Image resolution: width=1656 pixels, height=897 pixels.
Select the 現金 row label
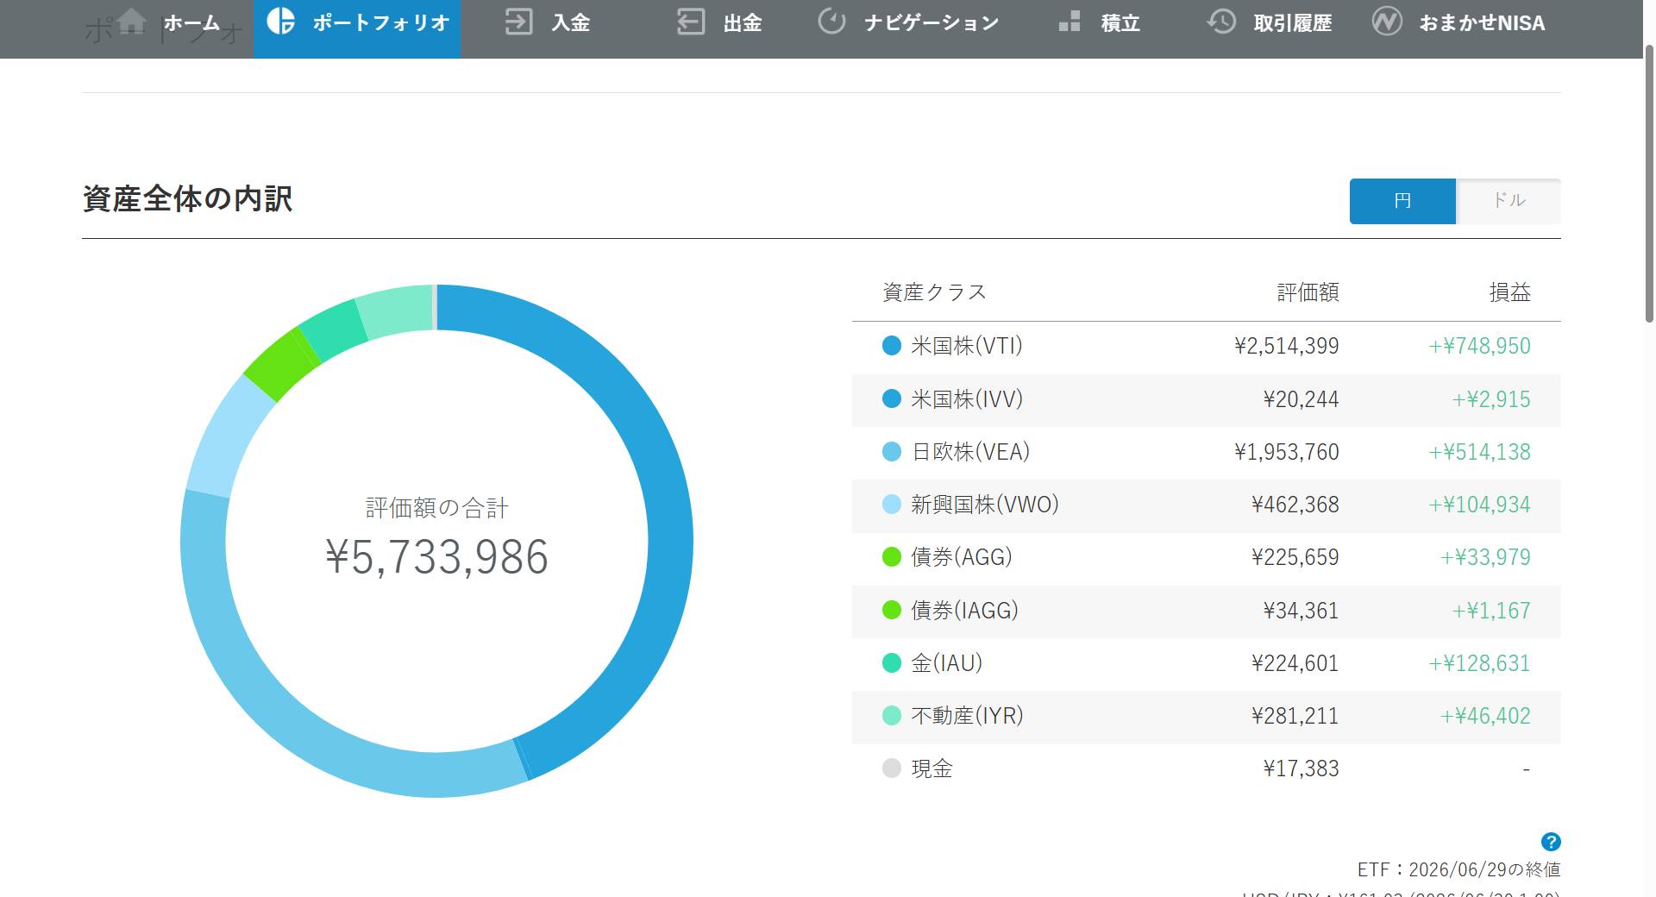point(931,768)
